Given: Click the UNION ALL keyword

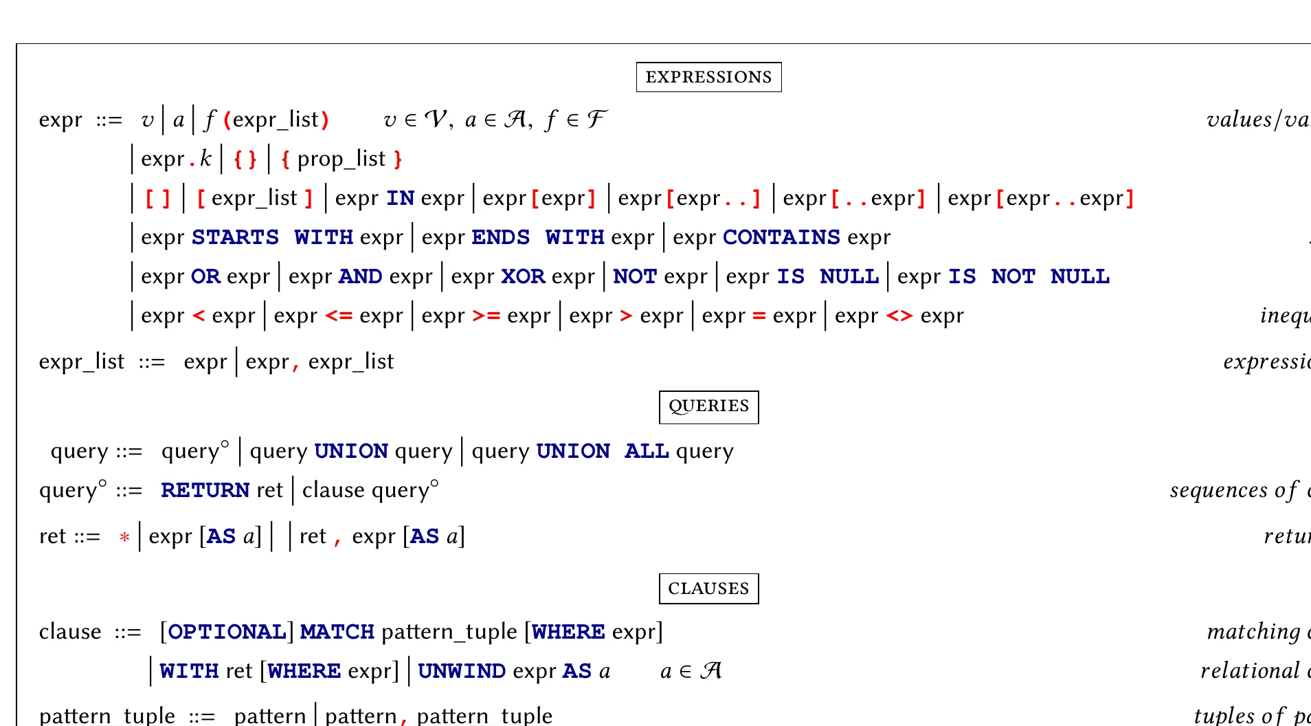Looking at the screenshot, I should (x=603, y=451).
